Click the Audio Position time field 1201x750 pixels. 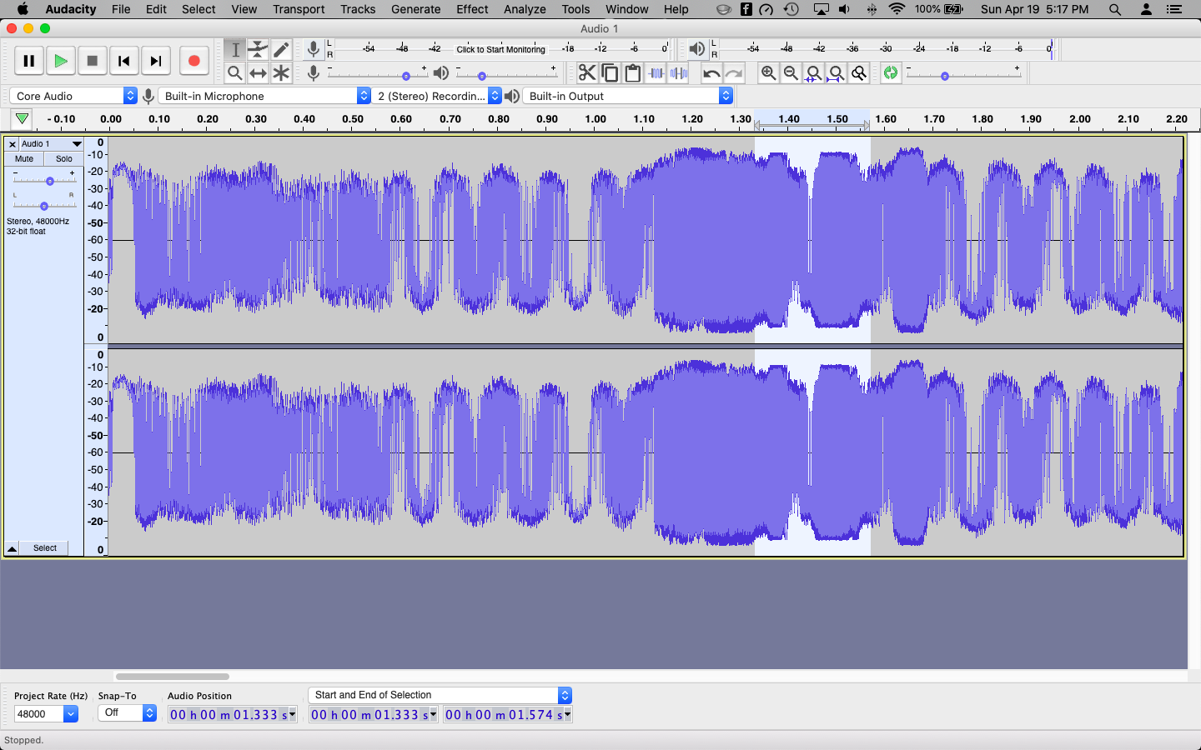(x=233, y=715)
